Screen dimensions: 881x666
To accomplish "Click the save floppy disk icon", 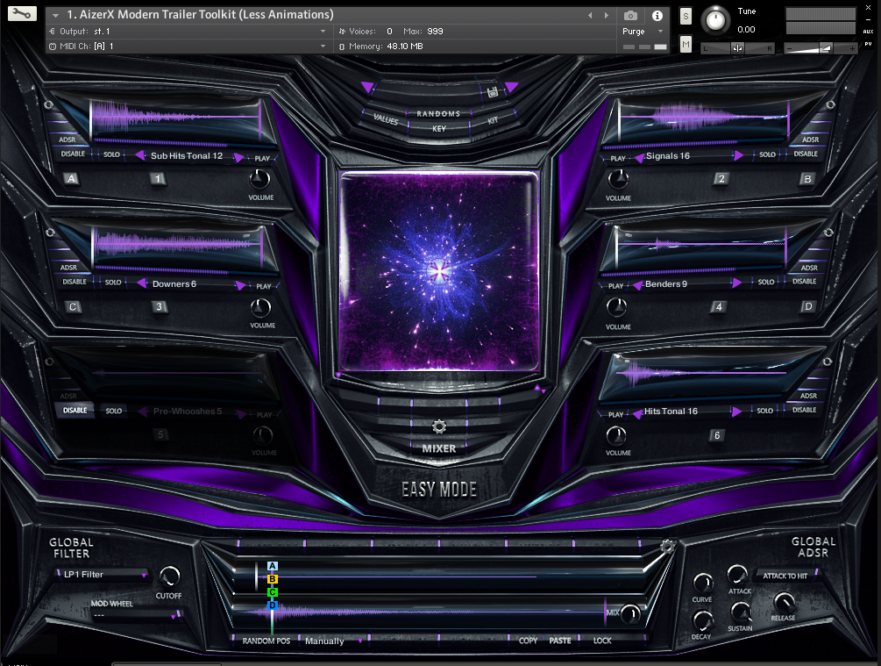I will [x=493, y=91].
